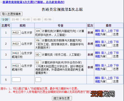Click 删除 for choice 1
This screenshot has height=101, width=124.
(x=98, y=31)
